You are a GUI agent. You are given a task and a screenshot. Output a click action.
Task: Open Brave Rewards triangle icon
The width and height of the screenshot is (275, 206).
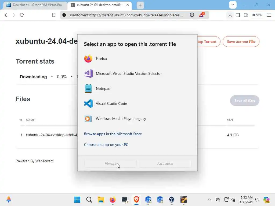[201, 15]
